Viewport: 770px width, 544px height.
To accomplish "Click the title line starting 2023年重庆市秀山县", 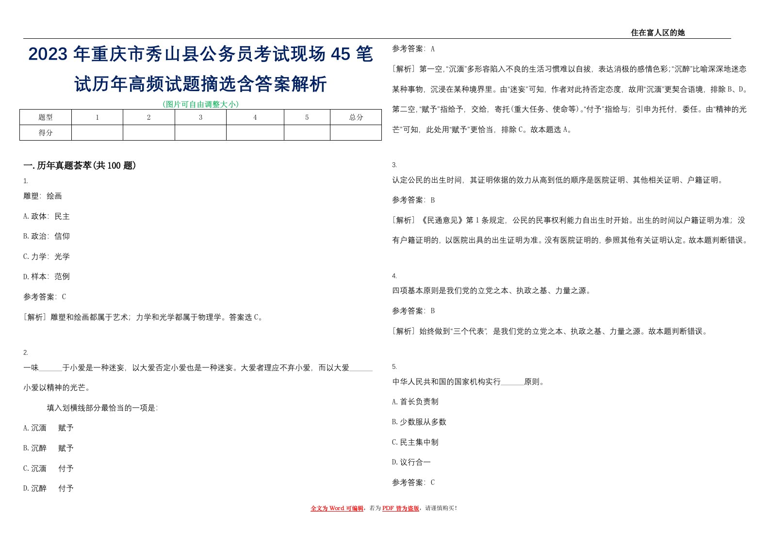I will coord(200,54).
